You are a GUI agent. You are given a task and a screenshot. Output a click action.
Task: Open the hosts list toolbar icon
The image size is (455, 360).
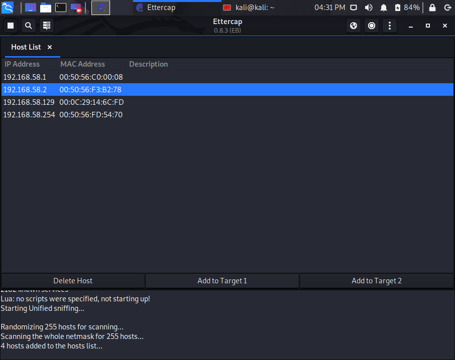pyautogui.click(x=46, y=26)
